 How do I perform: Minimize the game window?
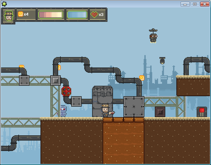(185, 4)
